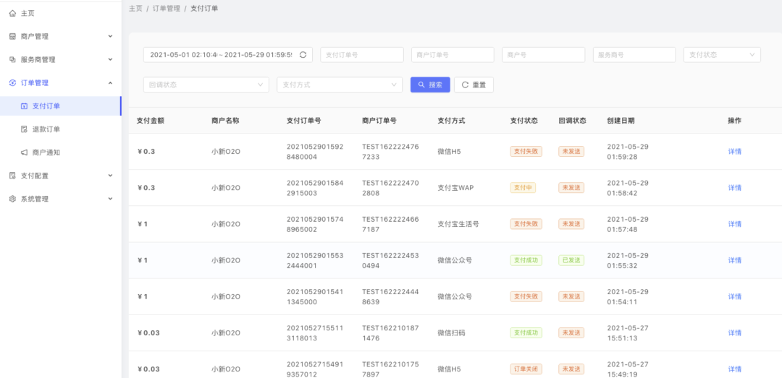Expand the 商户管理 submenu chevron

(x=110, y=36)
